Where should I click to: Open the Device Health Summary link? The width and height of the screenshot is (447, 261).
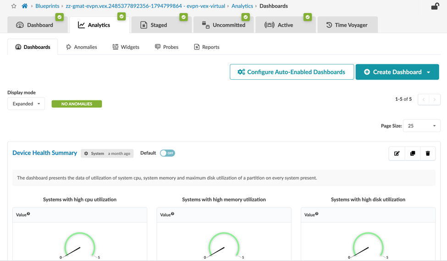(x=44, y=153)
